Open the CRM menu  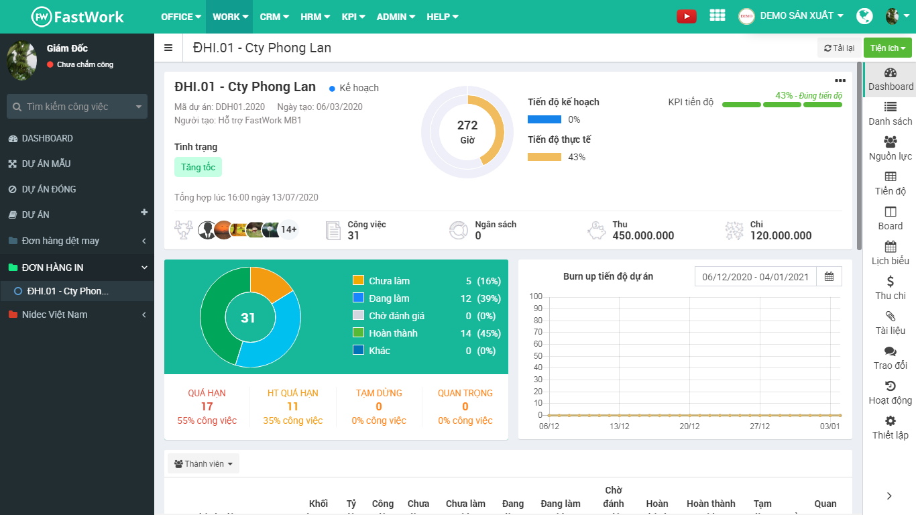[274, 17]
